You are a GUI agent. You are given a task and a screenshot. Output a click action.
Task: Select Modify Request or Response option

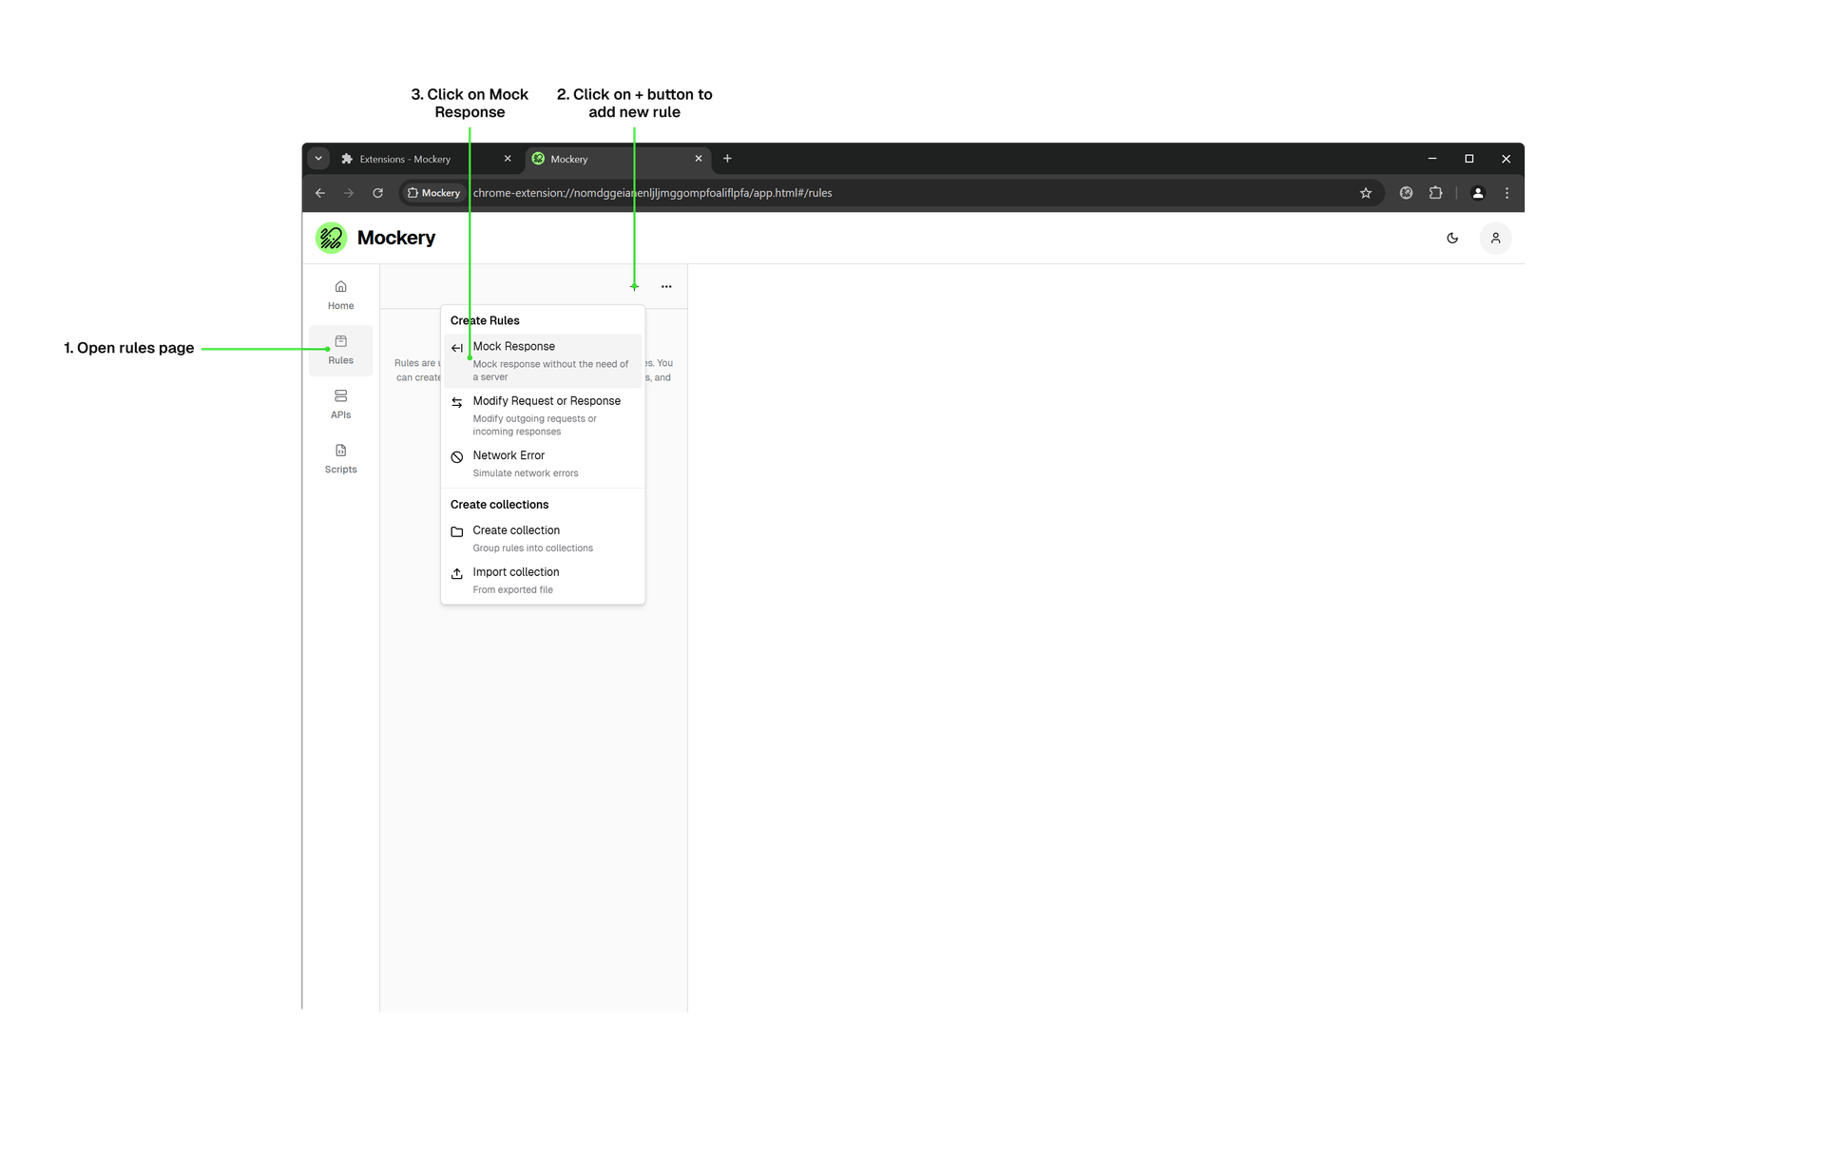543,415
